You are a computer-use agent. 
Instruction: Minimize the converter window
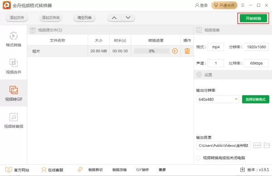[x=251, y=5]
